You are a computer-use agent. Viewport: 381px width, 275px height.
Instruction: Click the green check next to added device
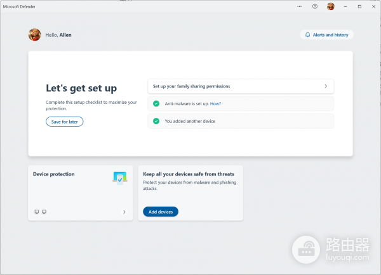[156, 121]
